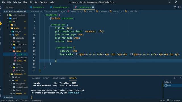182x102 pixels.
Task: Open the Terminal menu
Action: pos(44,2)
